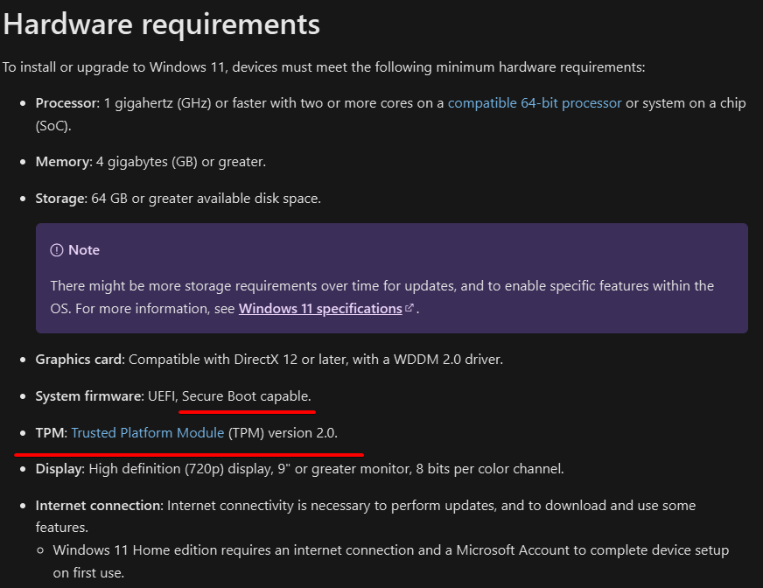Follow the Trusted Platform Module link
763x588 pixels.
coord(148,433)
